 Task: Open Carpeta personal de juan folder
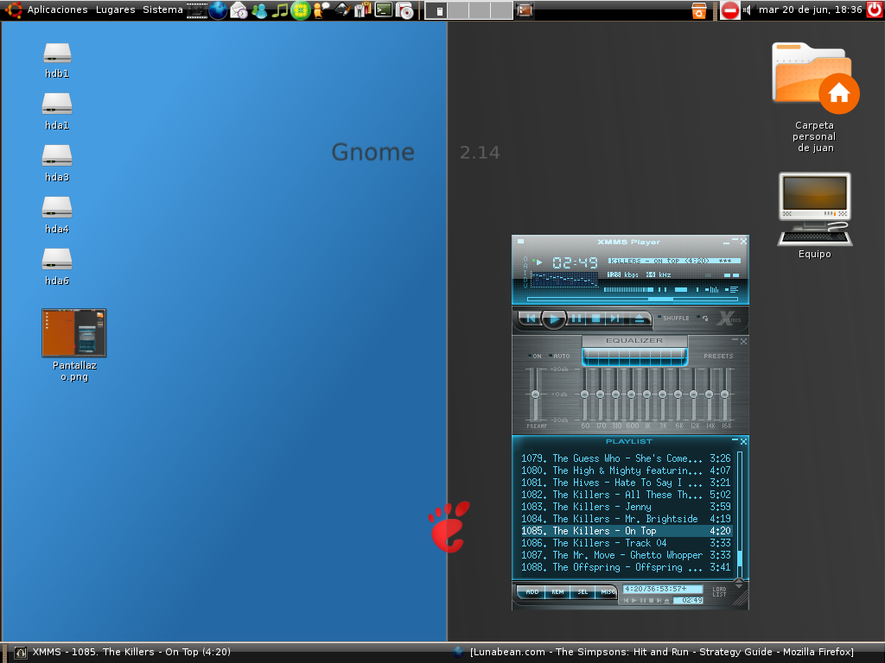click(x=815, y=78)
